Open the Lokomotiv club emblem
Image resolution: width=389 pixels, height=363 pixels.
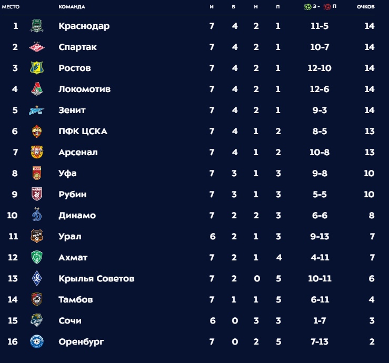[x=37, y=89]
